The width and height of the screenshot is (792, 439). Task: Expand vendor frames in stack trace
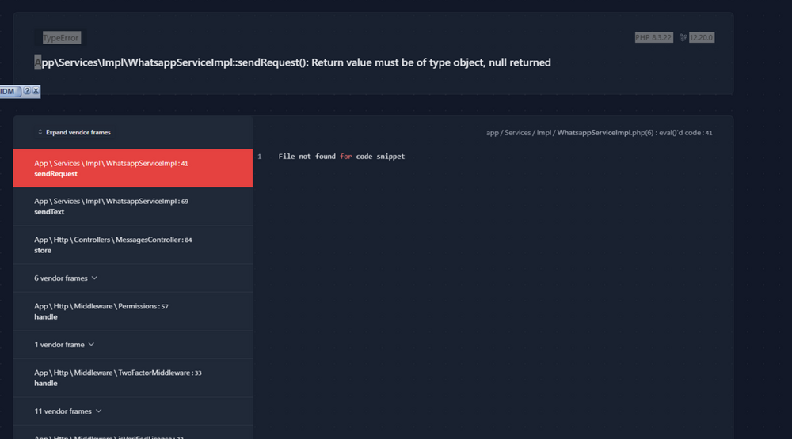click(74, 132)
